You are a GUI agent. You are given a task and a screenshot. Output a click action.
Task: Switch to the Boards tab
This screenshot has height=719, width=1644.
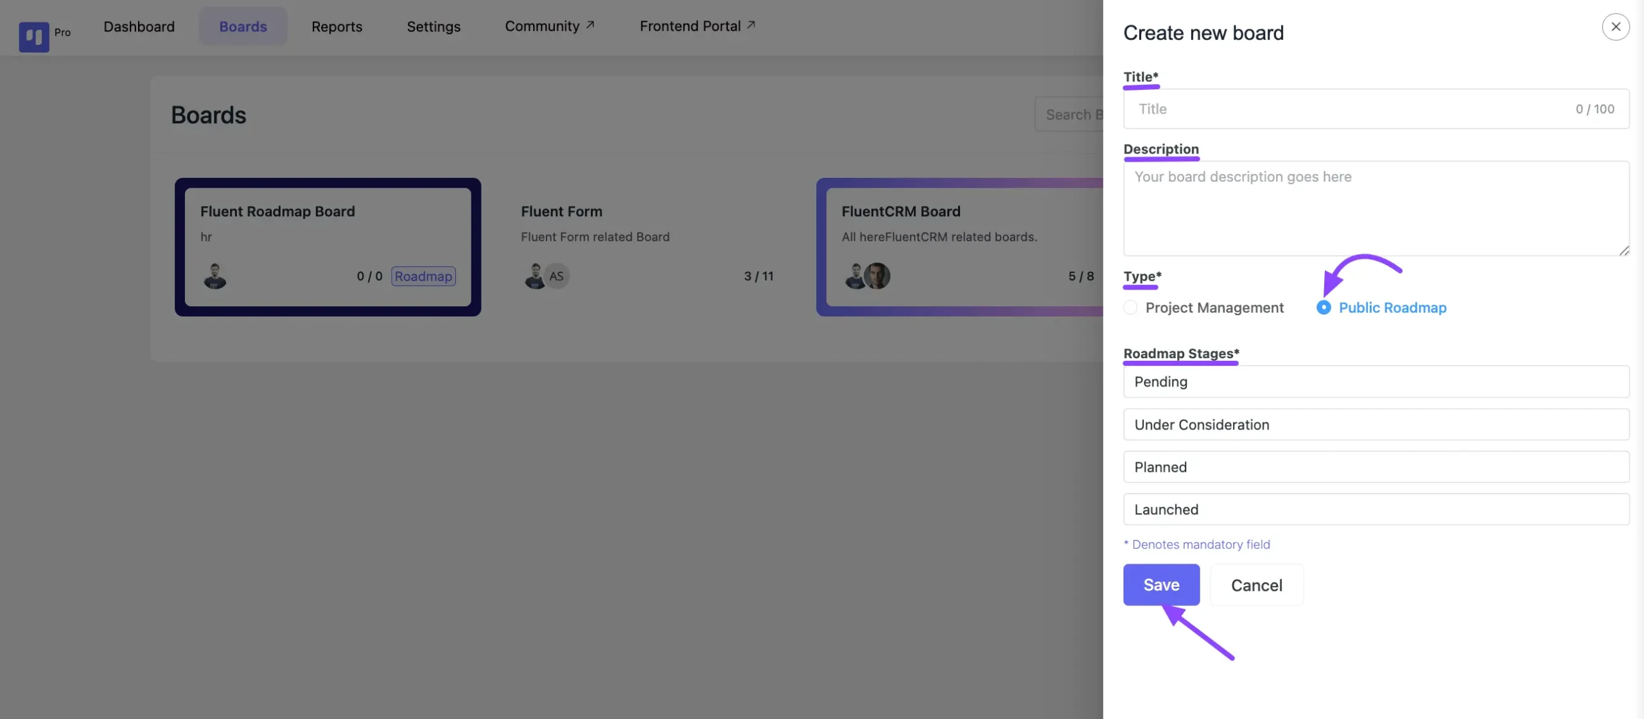coord(243,26)
